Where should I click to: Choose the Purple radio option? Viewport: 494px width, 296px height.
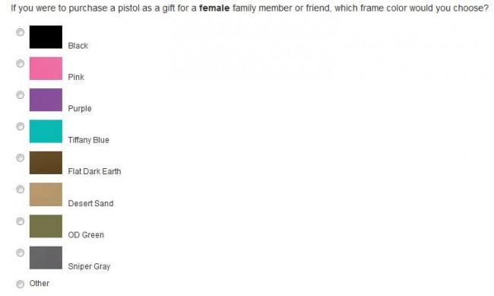pos(21,95)
